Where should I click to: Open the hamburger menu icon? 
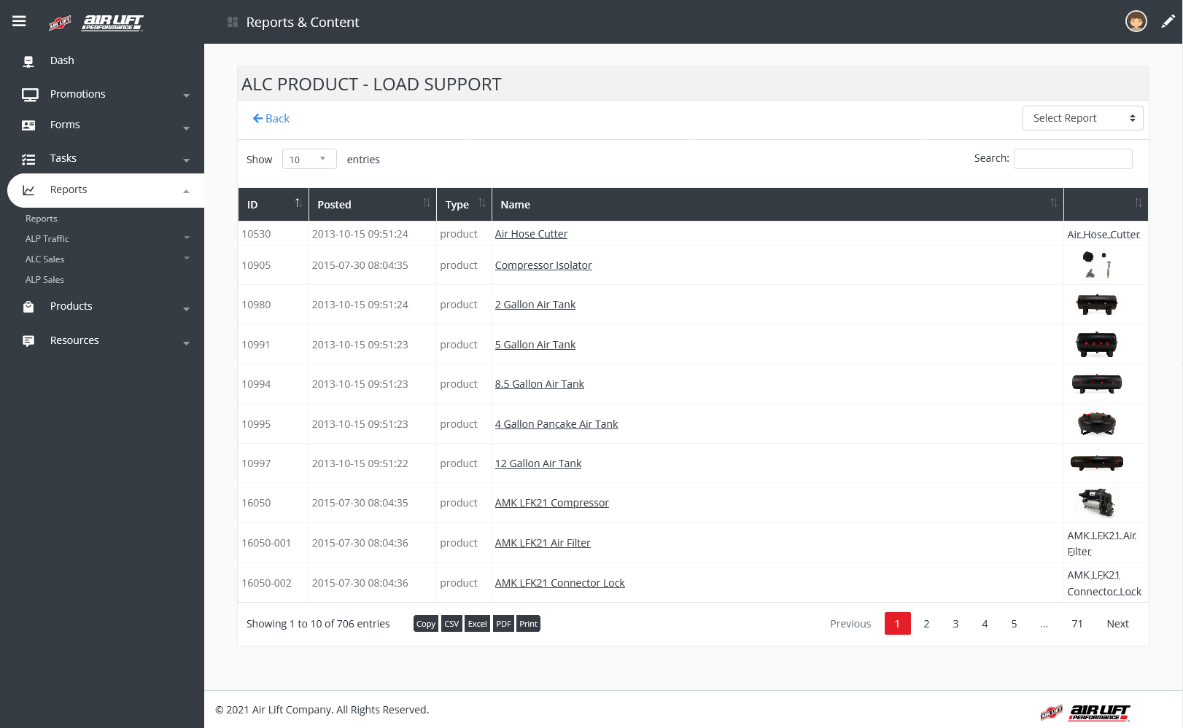[x=19, y=21]
